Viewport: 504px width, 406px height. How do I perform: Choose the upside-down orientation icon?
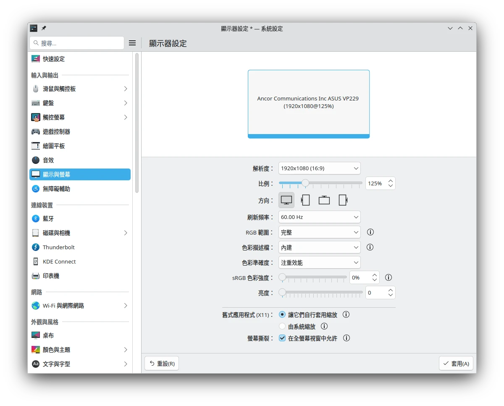[324, 200]
